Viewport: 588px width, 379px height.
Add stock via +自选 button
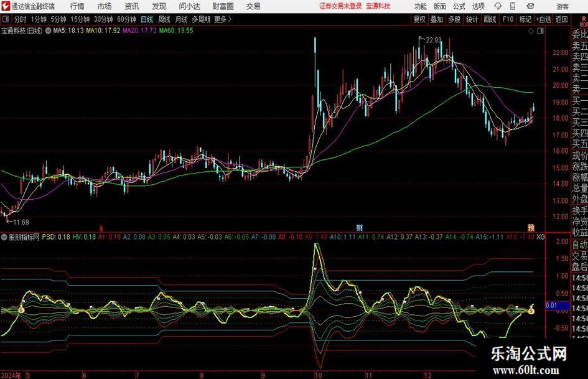(x=543, y=19)
